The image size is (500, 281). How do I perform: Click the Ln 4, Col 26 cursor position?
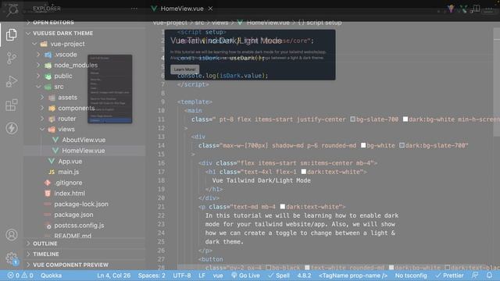pyautogui.click(x=113, y=276)
